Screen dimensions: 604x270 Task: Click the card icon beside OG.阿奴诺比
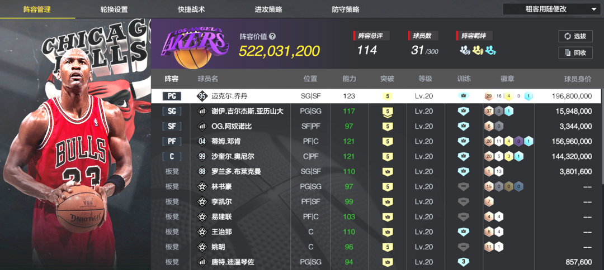202,127
